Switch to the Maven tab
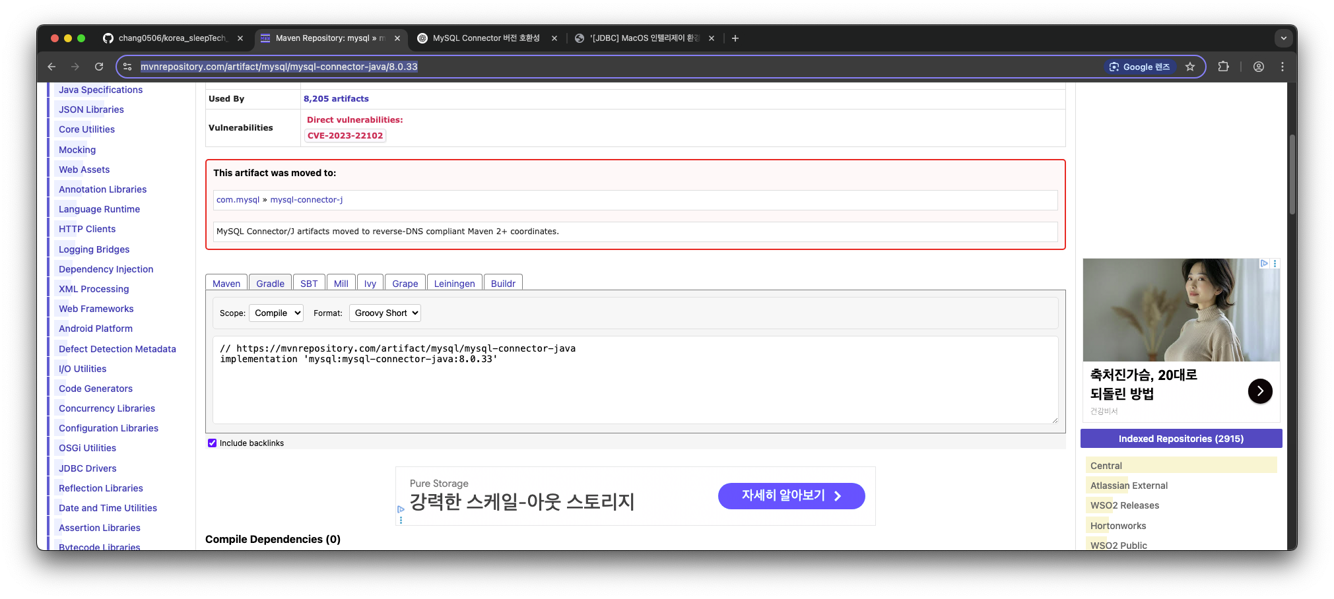Viewport: 1334px width, 599px height. coord(226,283)
